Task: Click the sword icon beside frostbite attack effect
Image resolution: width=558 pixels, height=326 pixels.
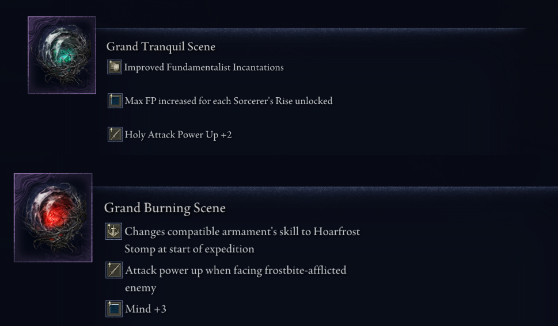Action: (x=114, y=270)
